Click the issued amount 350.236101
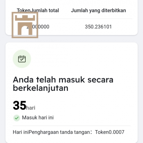Screen dimensions: 143x143 (x=98, y=27)
